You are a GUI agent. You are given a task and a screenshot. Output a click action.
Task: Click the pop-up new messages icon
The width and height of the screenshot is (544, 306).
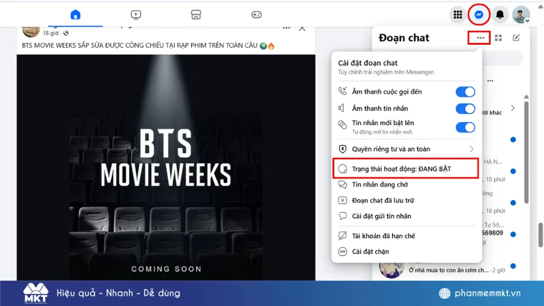[x=343, y=125]
